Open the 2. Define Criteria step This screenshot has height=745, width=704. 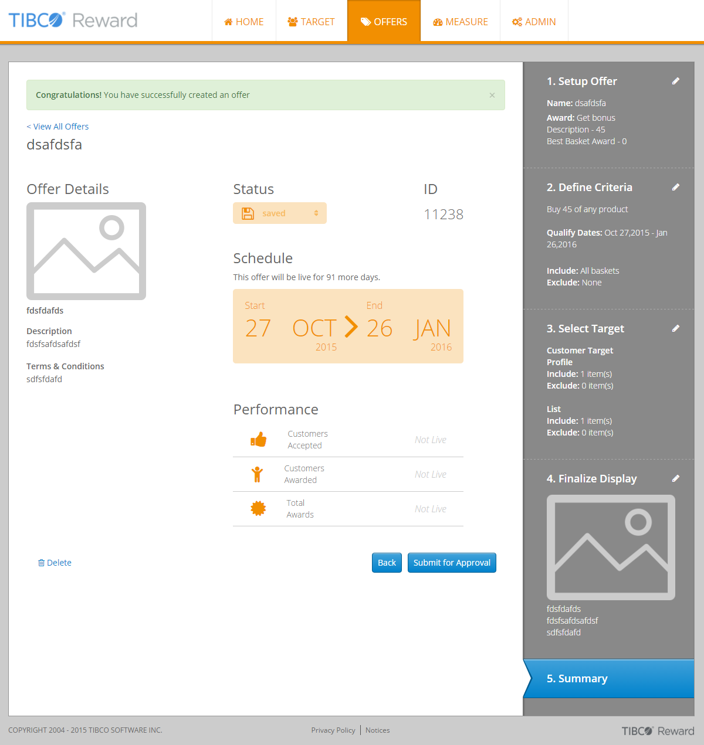pyautogui.click(x=590, y=188)
